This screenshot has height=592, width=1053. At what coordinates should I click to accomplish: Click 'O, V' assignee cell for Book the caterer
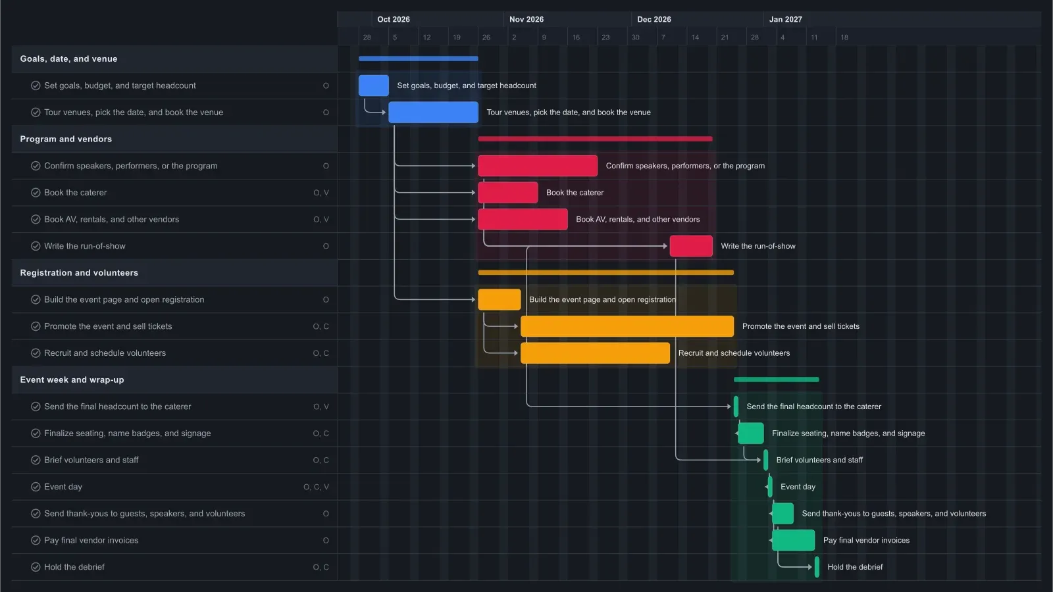coord(321,193)
